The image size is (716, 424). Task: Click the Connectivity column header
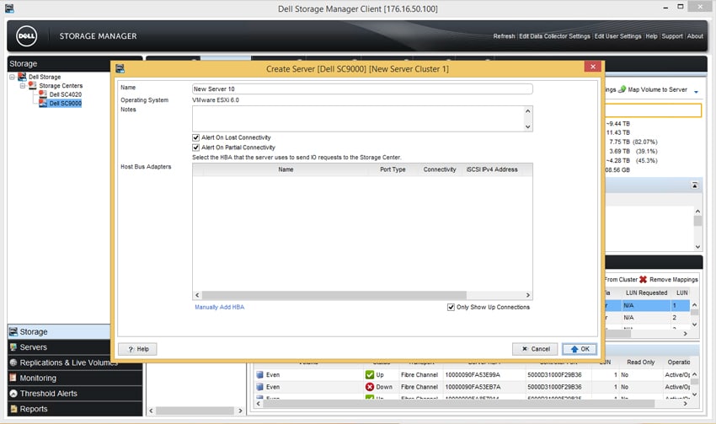(x=439, y=169)
